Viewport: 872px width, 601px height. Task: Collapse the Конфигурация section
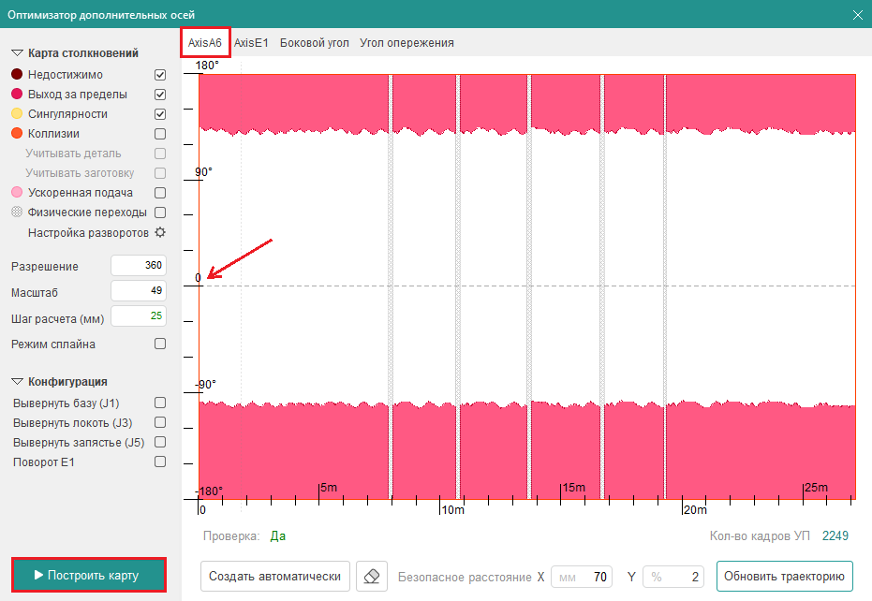tap(17, 382)
